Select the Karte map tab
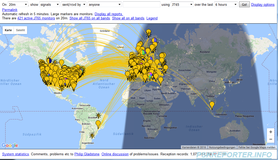278x160 pixels. coord(8,30)
